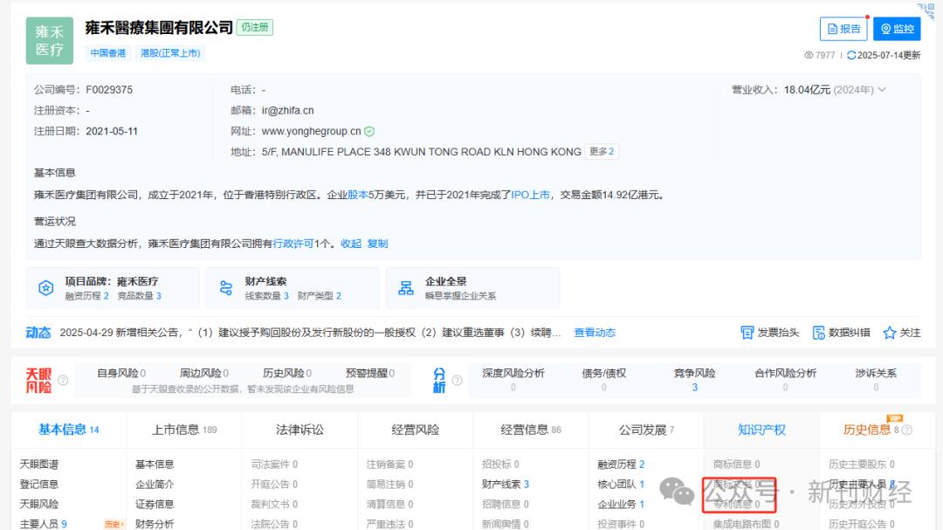Click the eye view-count icon beside 7977
Screen dimensions: 943x530
[809, 55]
